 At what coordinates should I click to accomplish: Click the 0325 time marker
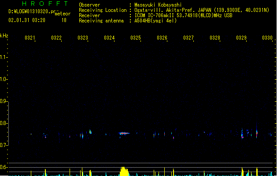[x=136, y=38]
